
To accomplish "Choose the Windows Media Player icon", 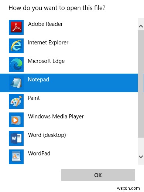I will coord(16,120).
